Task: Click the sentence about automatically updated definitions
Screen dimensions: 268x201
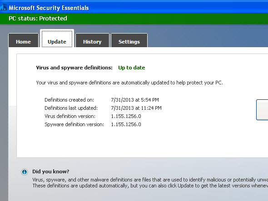Action: click(129, 83)
